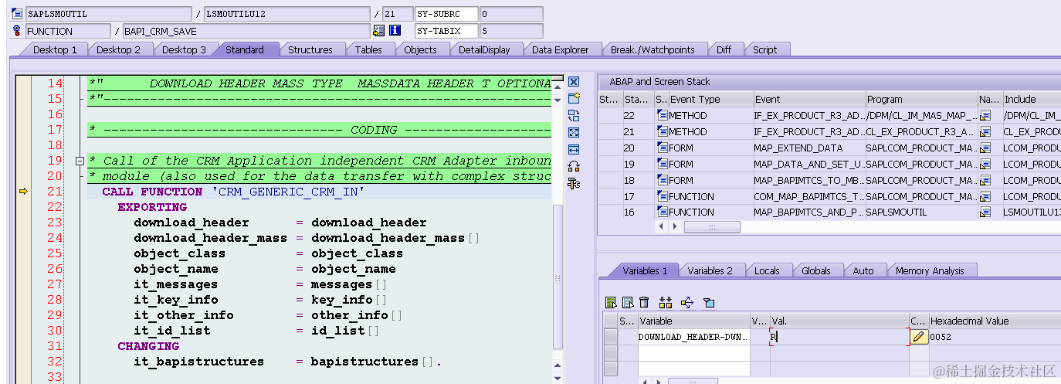Click the second list icon in the Variables toolbar
Screen dimensions: 1061x384
628,302
